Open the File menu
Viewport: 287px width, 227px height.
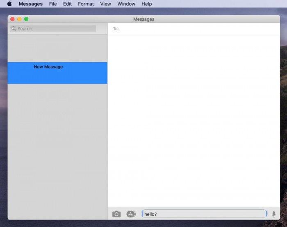click(53, 4)
